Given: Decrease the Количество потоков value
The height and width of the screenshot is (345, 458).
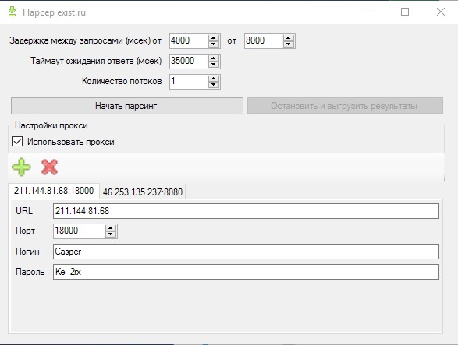Looking at the screenshot, I should [x=214, y=85].
